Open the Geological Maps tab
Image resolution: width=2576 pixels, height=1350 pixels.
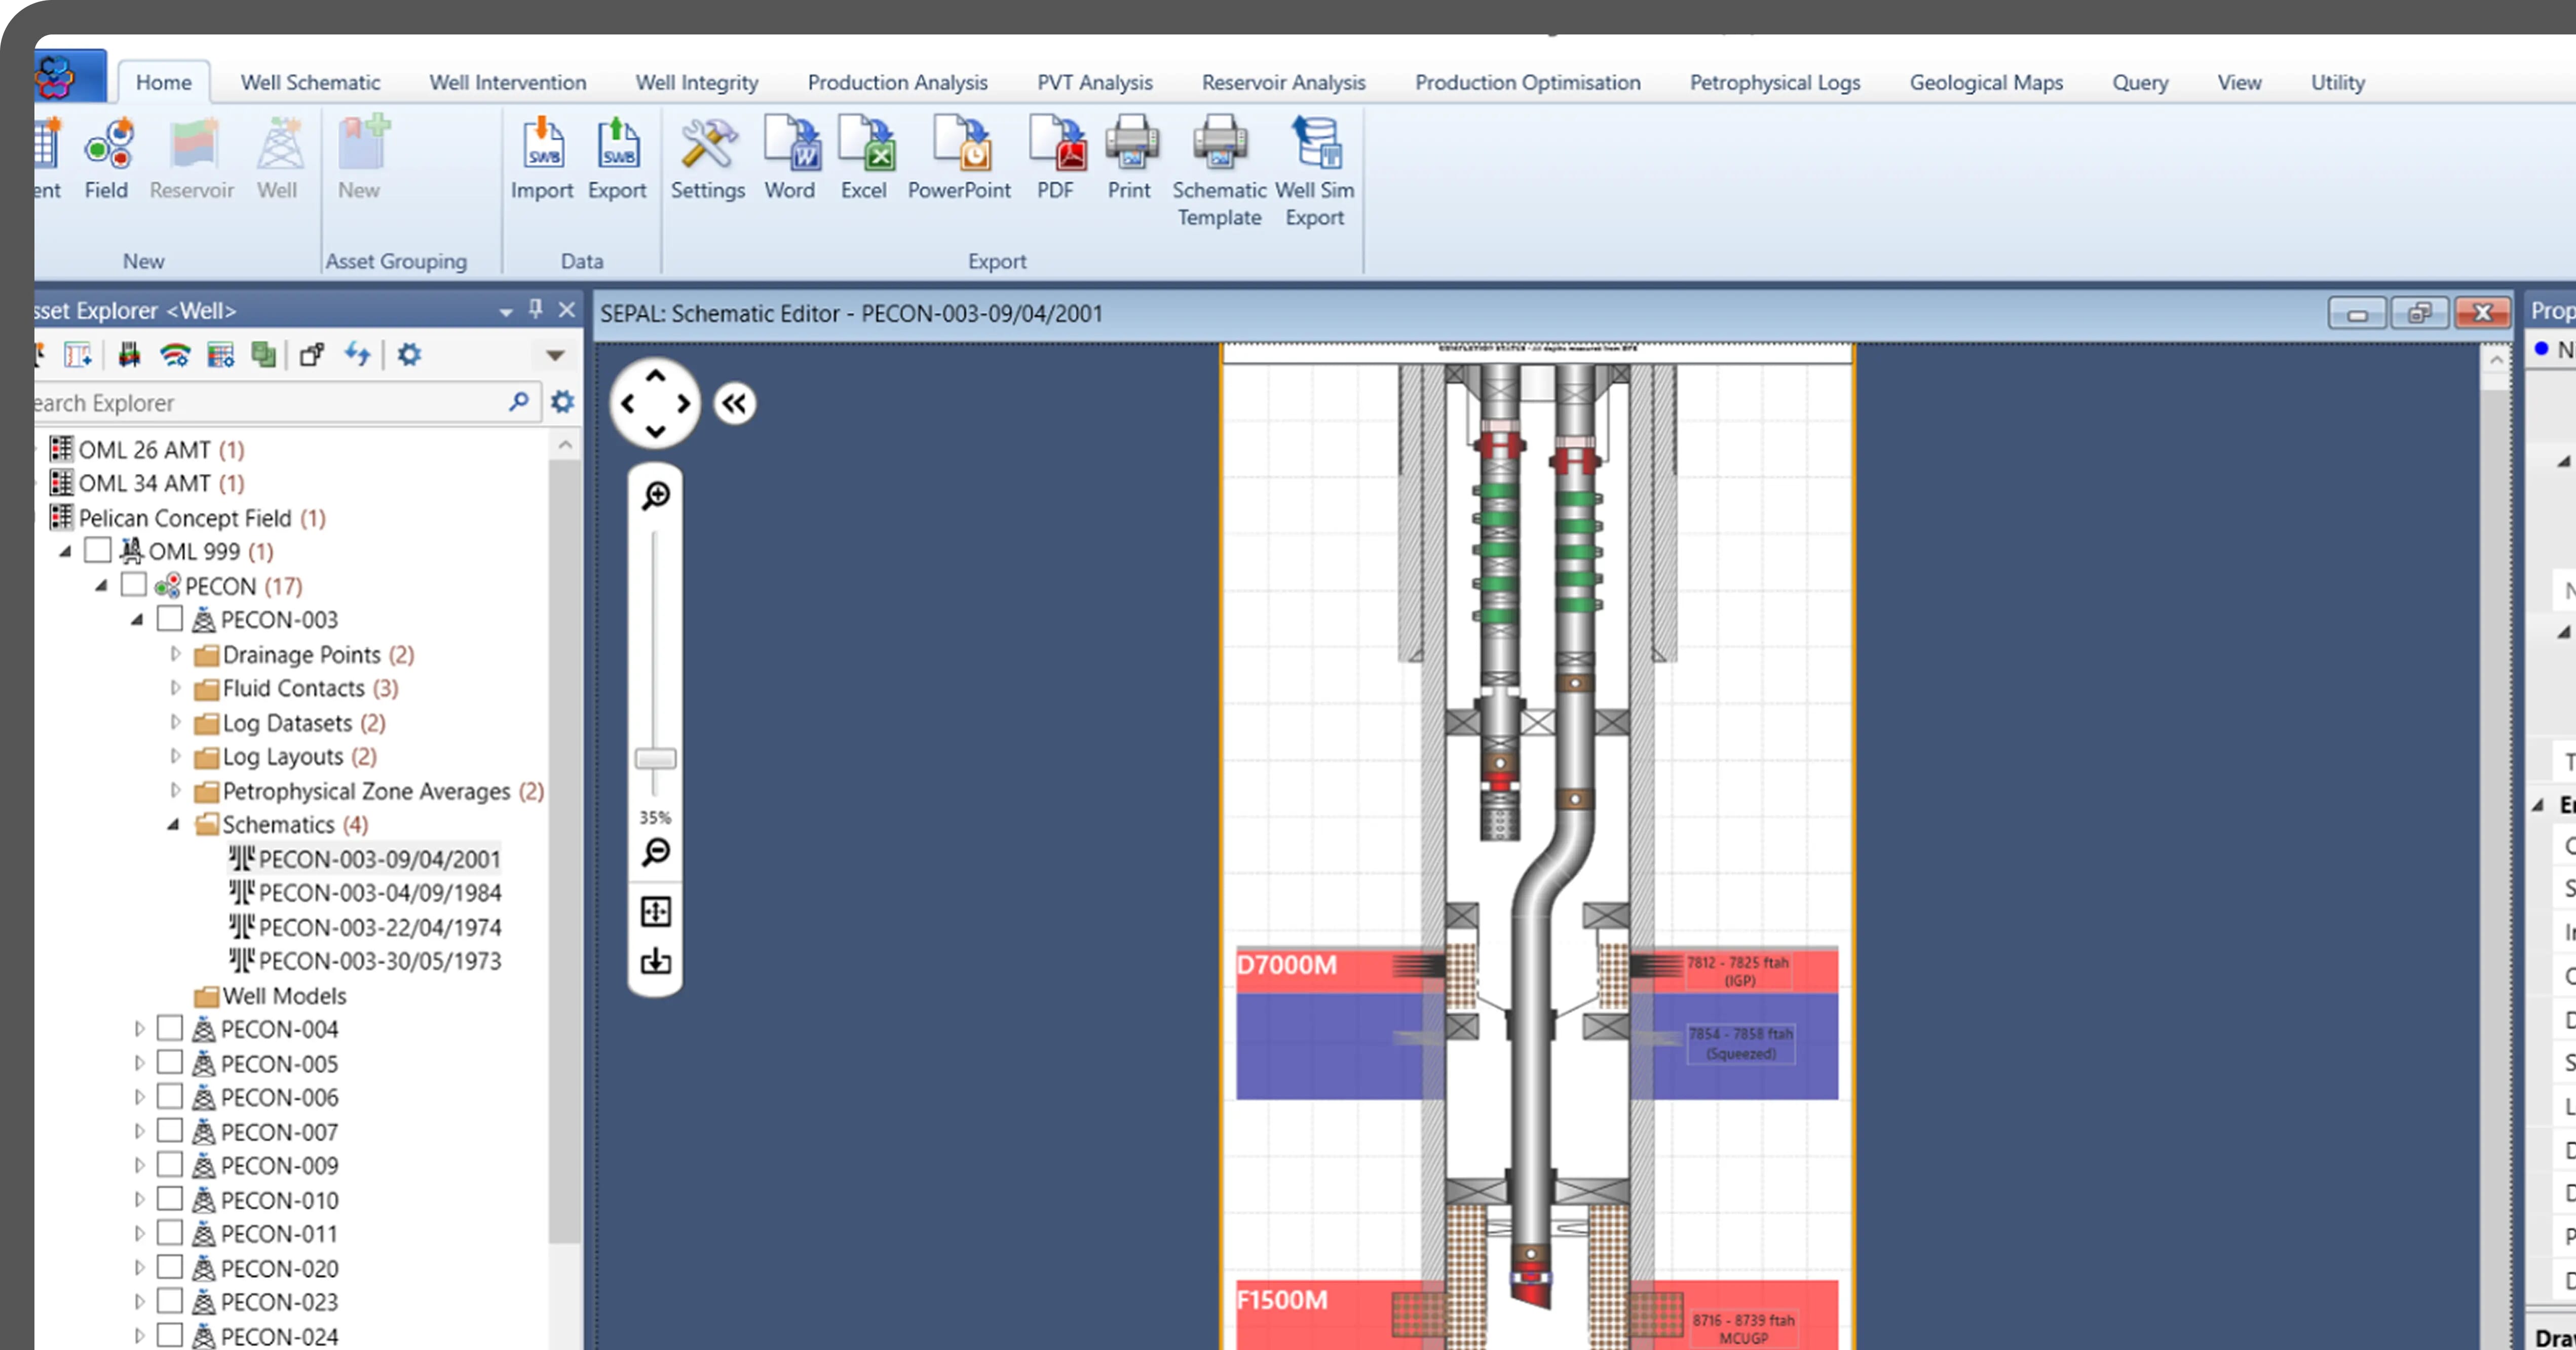click(x=1986, y=83)
